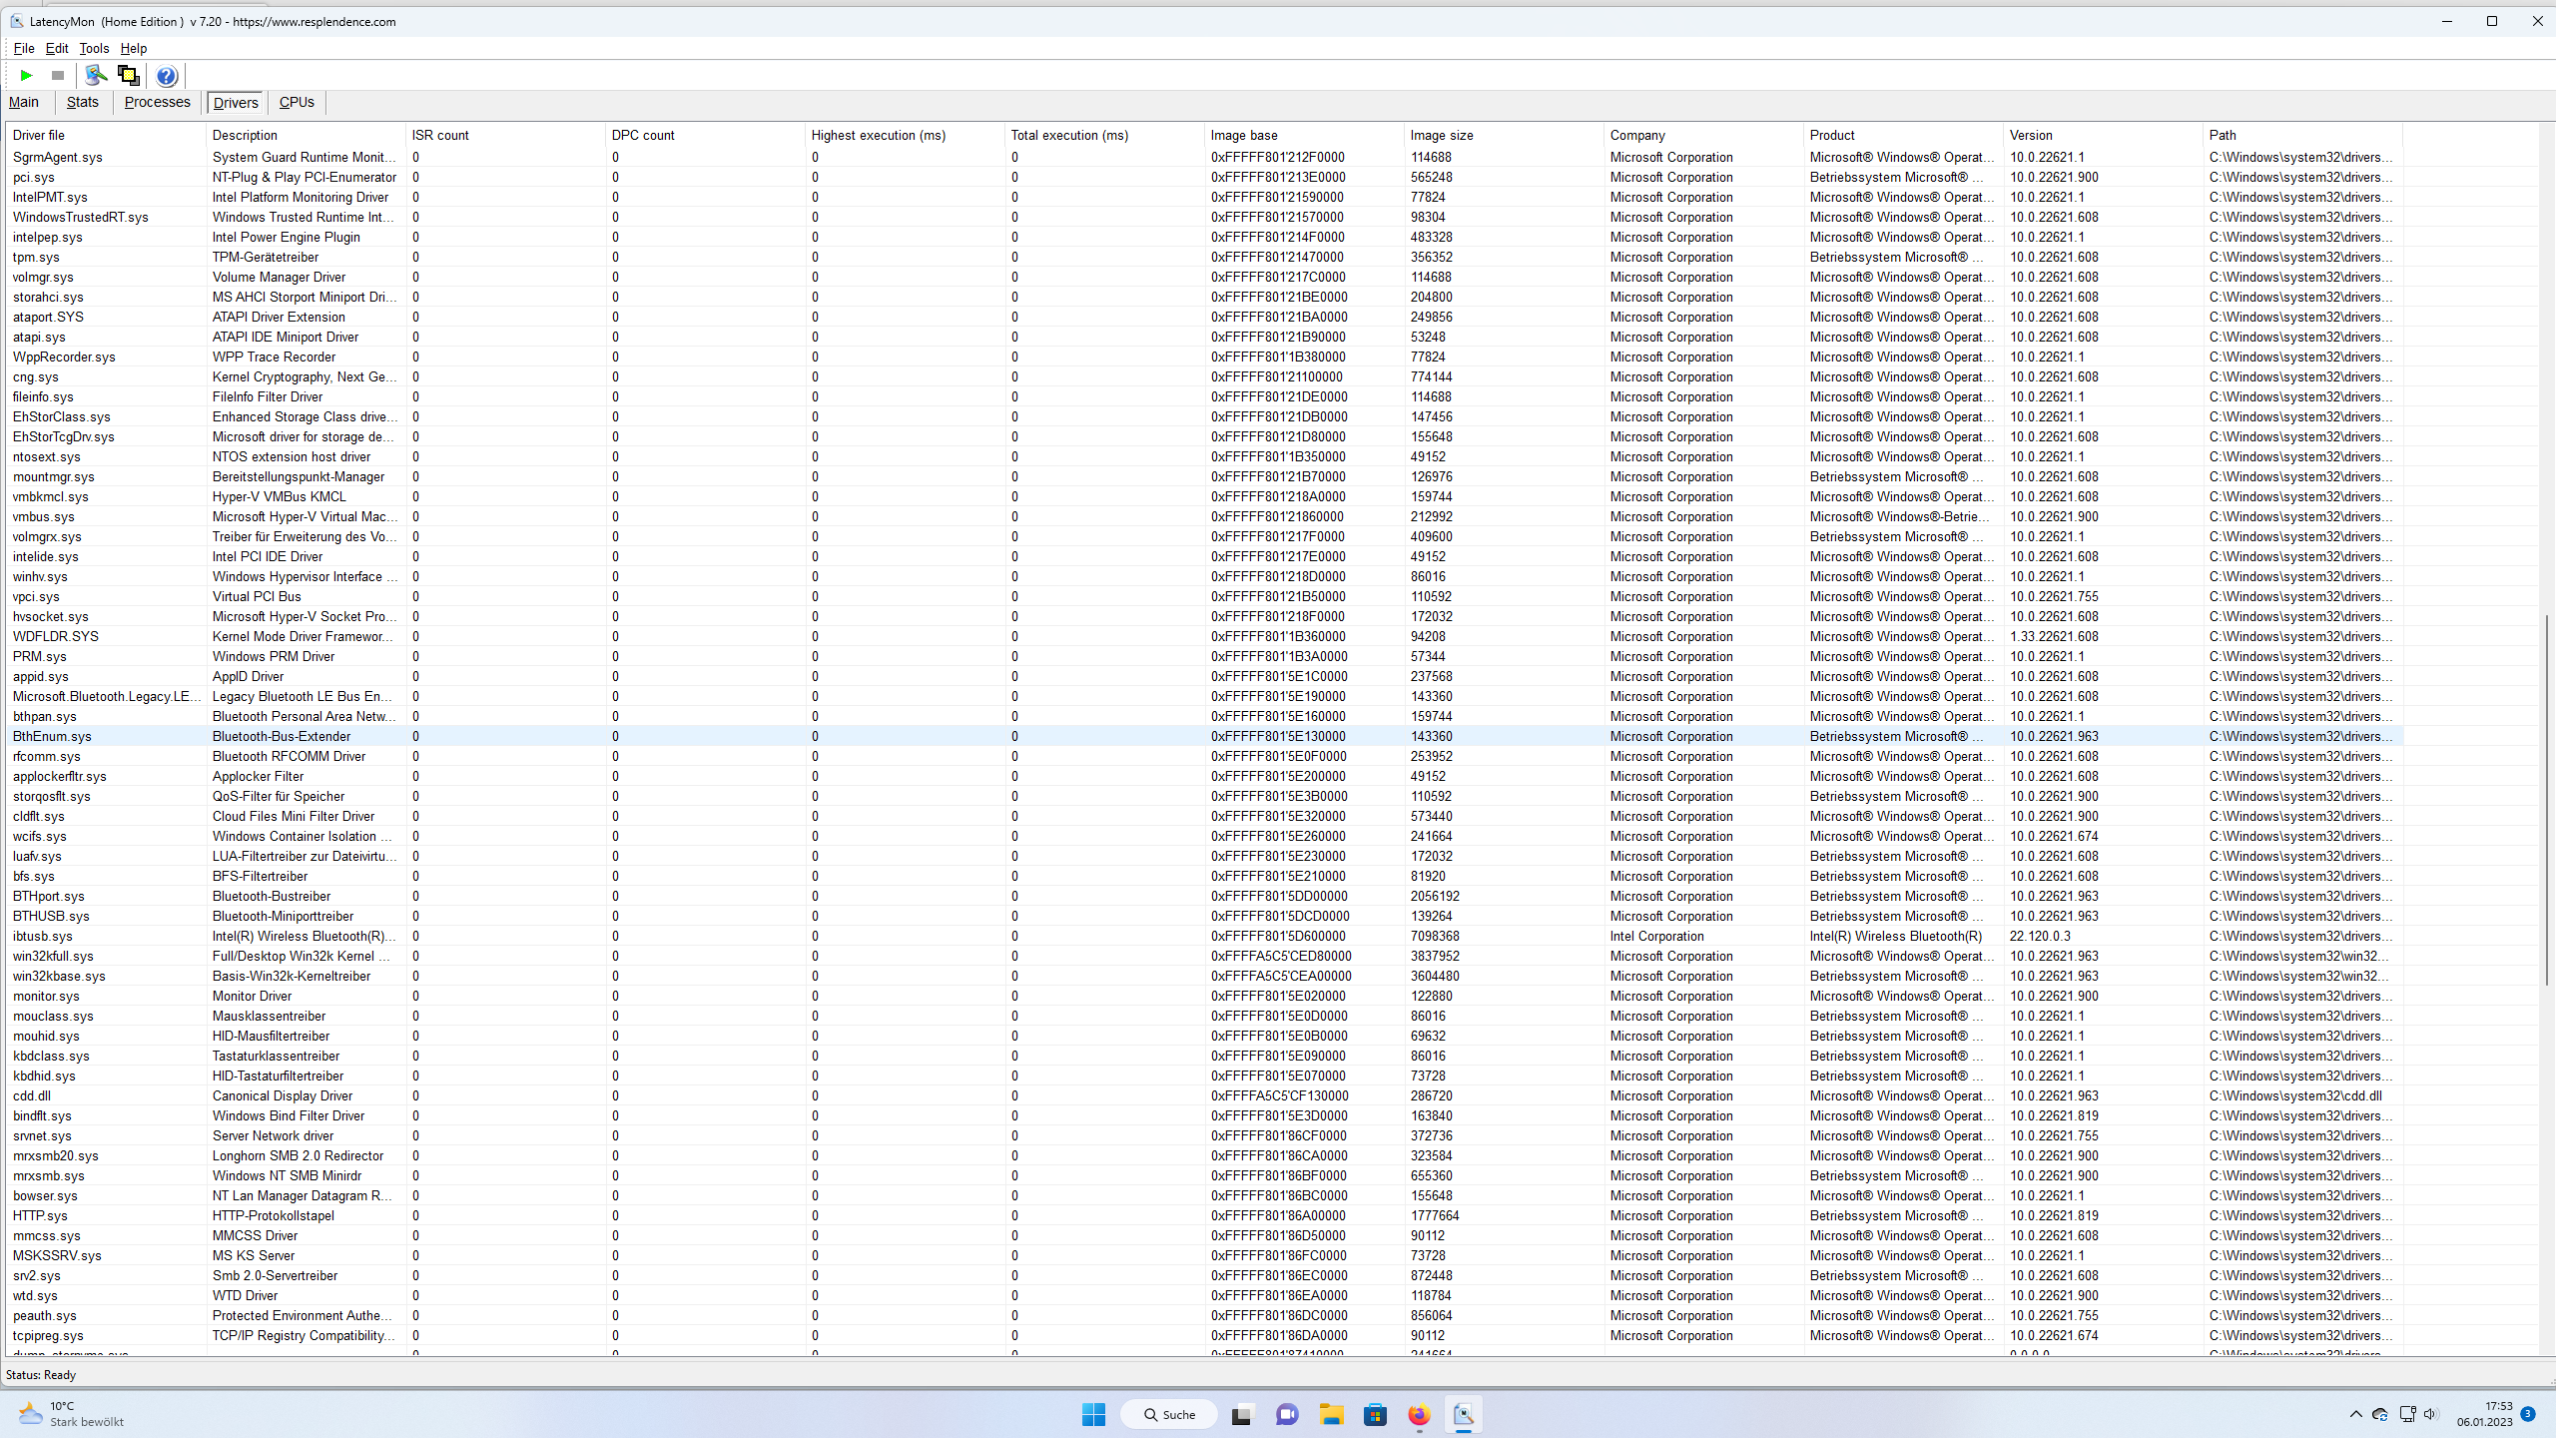Click the monitor-with-pen toolbar icon

coord(96,75)
